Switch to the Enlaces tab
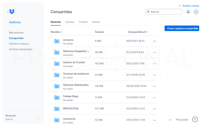206x130 pixels. [x=96, y=22]
